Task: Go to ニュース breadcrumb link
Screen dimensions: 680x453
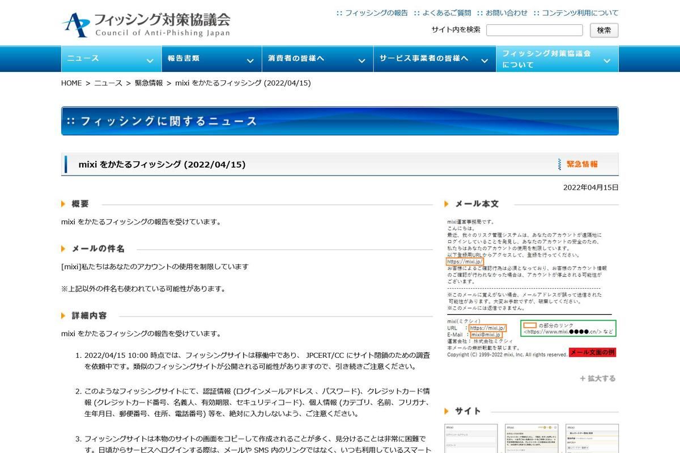Action: [x=108, y=83]
